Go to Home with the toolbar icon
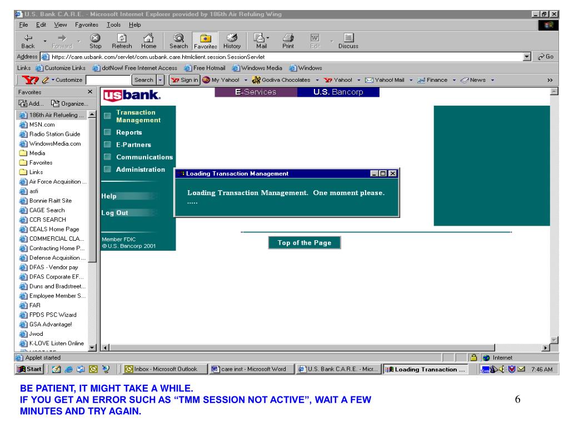 [148, 41]
